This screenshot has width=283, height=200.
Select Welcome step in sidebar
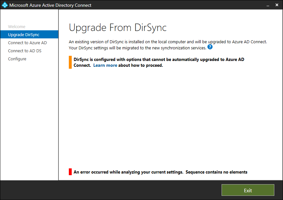pos(17,26)
